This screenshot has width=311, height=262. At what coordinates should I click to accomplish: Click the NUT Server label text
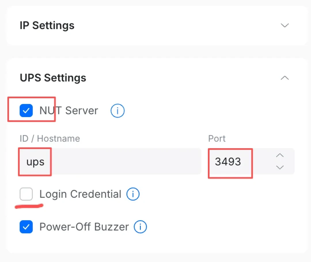tap(69, 111)
